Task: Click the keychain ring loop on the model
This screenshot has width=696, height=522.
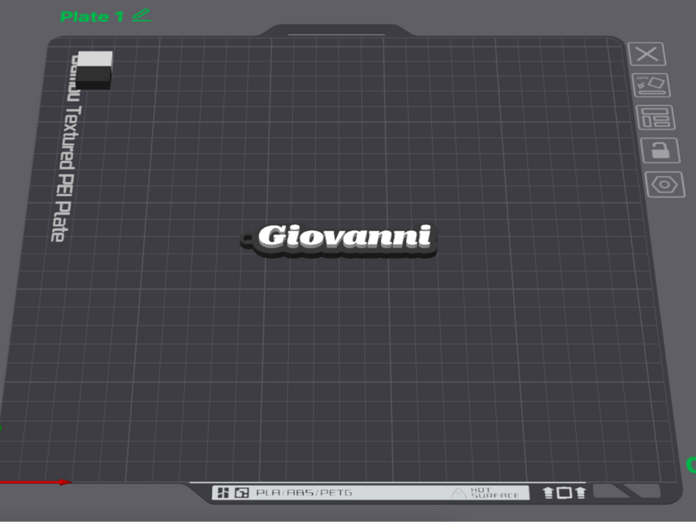Action: point(246,239)
